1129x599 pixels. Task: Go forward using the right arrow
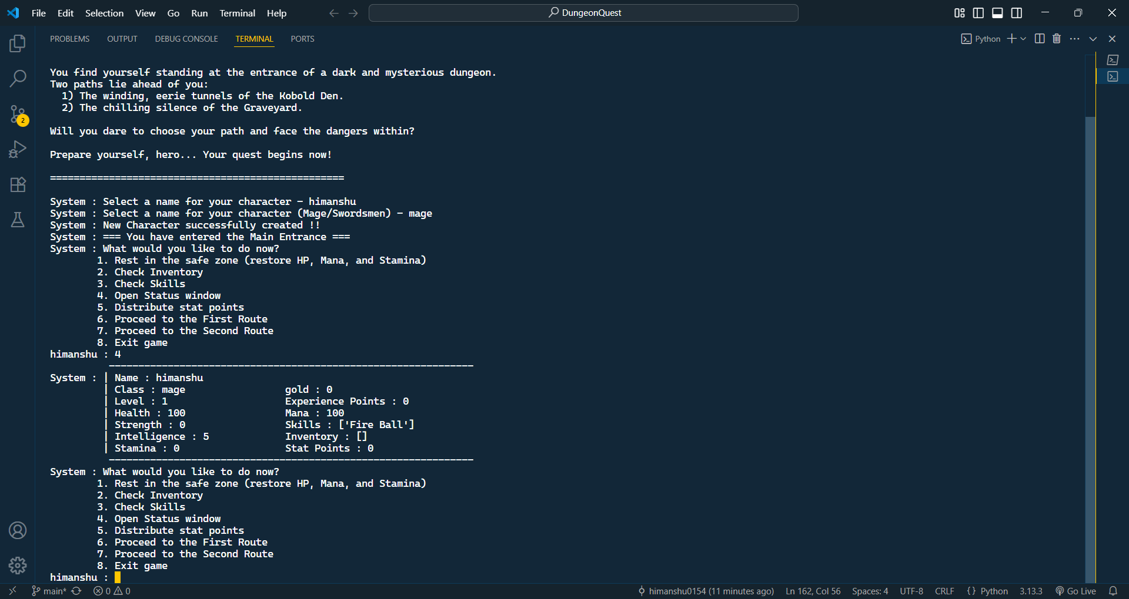(x=353, y=13)
